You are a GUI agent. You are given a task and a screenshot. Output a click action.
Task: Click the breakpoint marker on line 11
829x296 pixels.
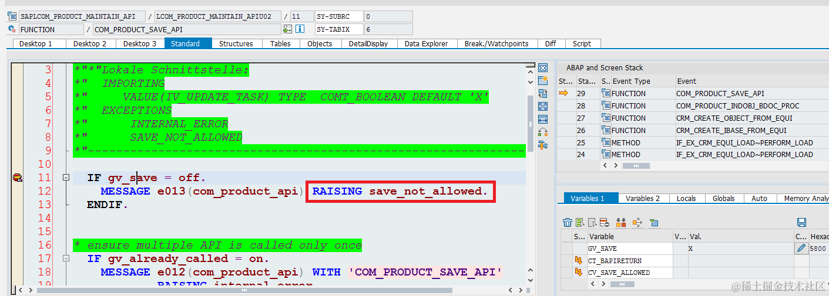click(17, 178)
